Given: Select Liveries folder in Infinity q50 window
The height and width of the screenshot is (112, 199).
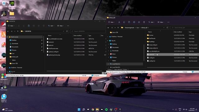Looking at the screenshot, I should pos(151,35).
